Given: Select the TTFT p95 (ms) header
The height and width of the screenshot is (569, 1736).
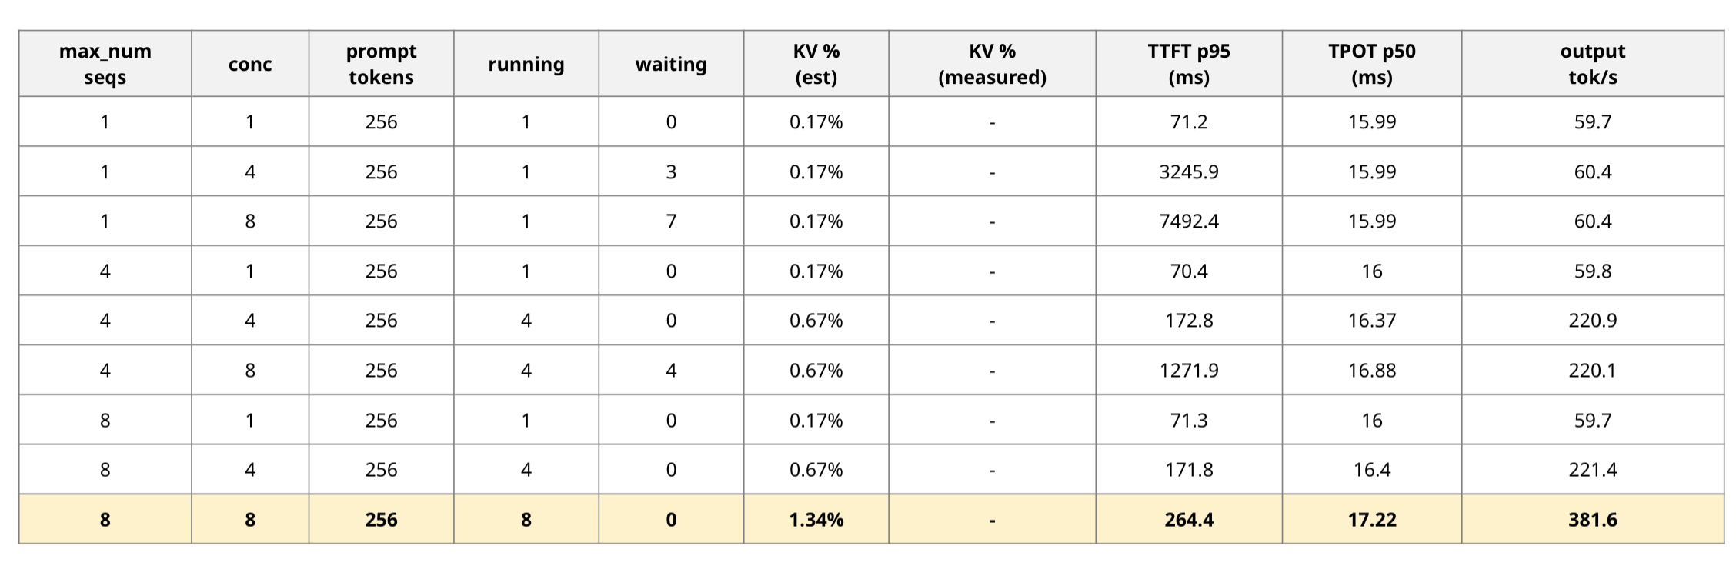Looking at the screenshot, I should coord(1189,64).
